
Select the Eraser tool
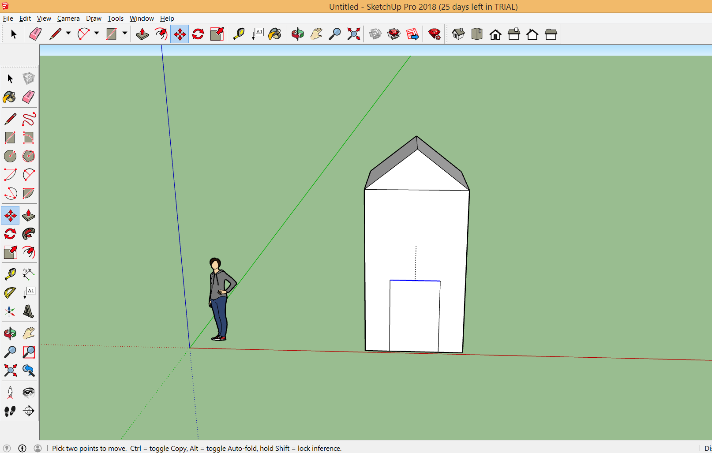28,97
